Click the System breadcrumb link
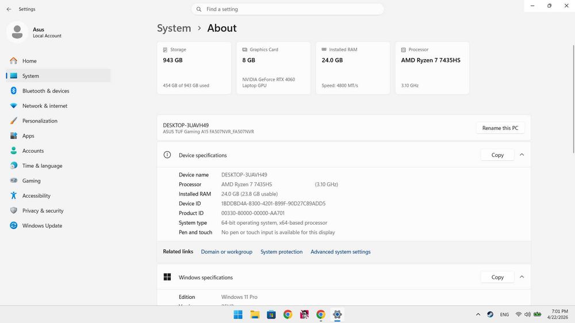Viewport: 575px width, 323px height. point(174,28)
